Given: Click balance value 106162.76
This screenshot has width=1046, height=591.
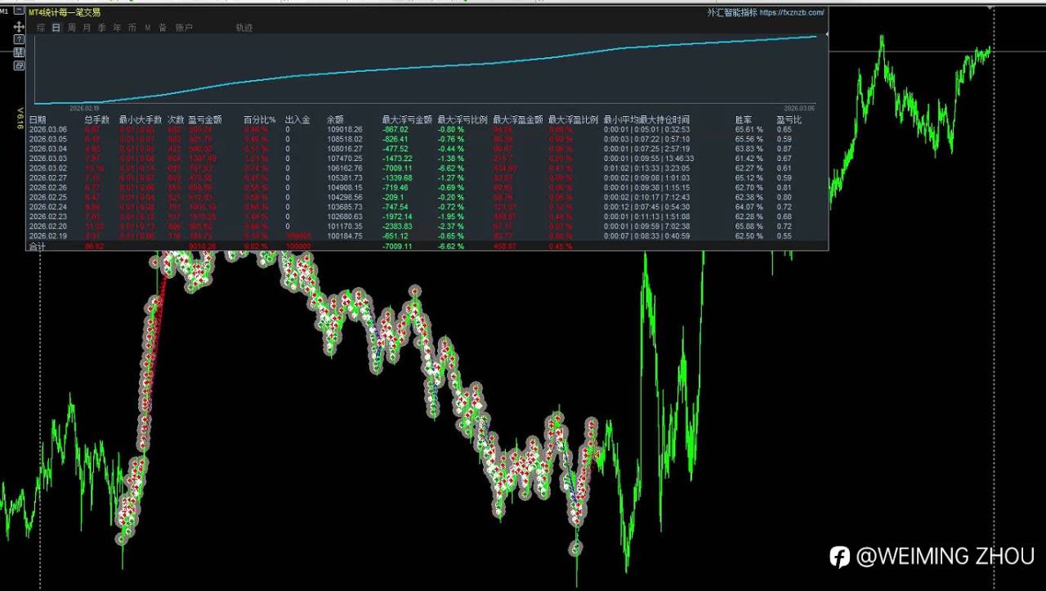Looking at the screenshot, I should coord(344,168).
